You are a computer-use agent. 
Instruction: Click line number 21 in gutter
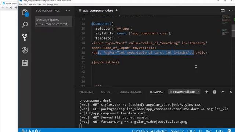[83, 58]
